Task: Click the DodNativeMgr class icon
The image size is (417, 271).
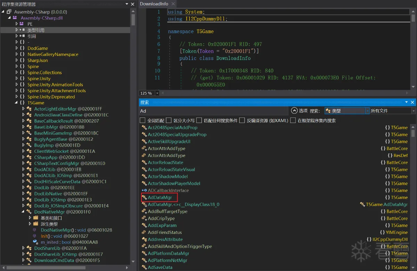Action: tap(29, 212)
